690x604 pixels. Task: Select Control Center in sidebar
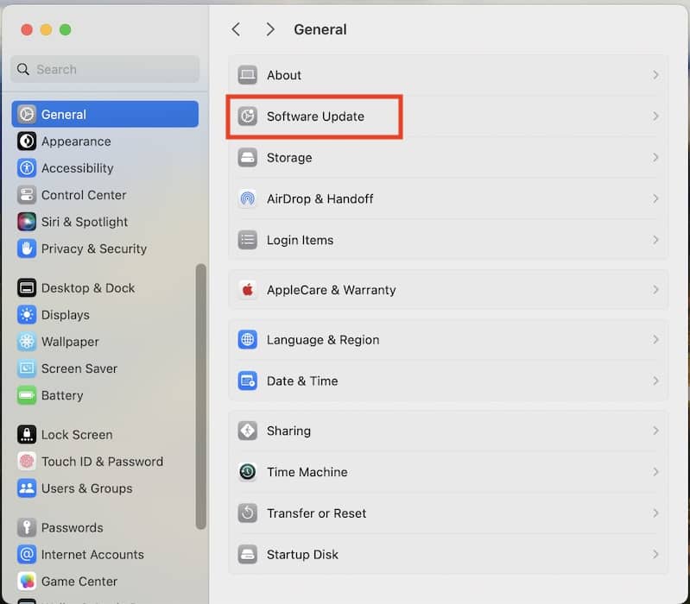tap(84, 195)
